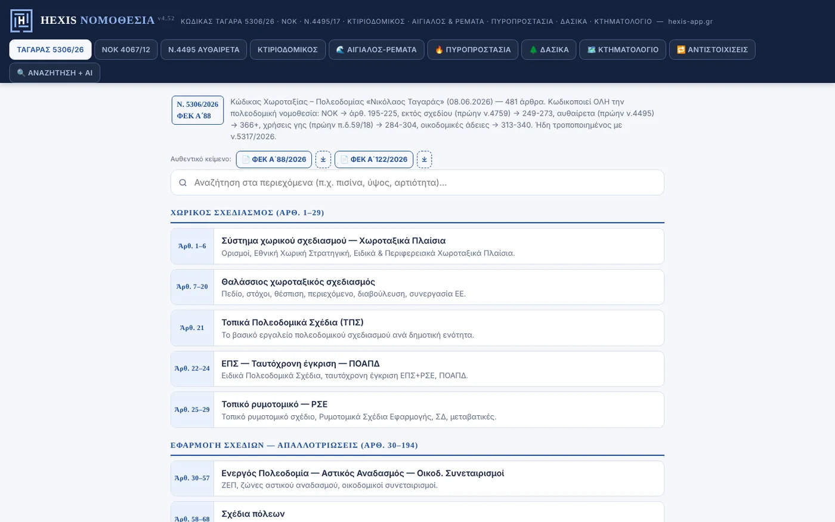Open the ΑΝΑΖΗΤΗΣΗ + AI tab
Screen dimensions: 835x522
pos(55,73)
